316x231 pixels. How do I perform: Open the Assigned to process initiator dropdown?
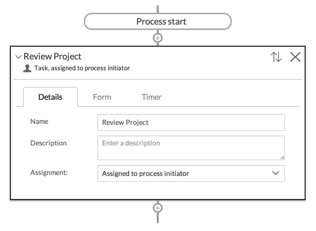click(184, 173)
